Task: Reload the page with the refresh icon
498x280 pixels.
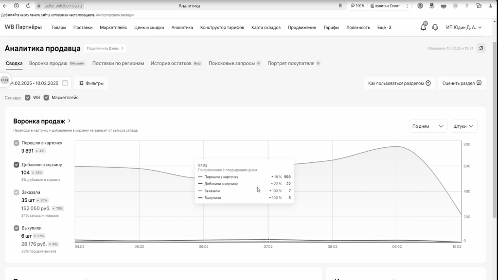Action: pyautogui.click(x=28, y=6)
